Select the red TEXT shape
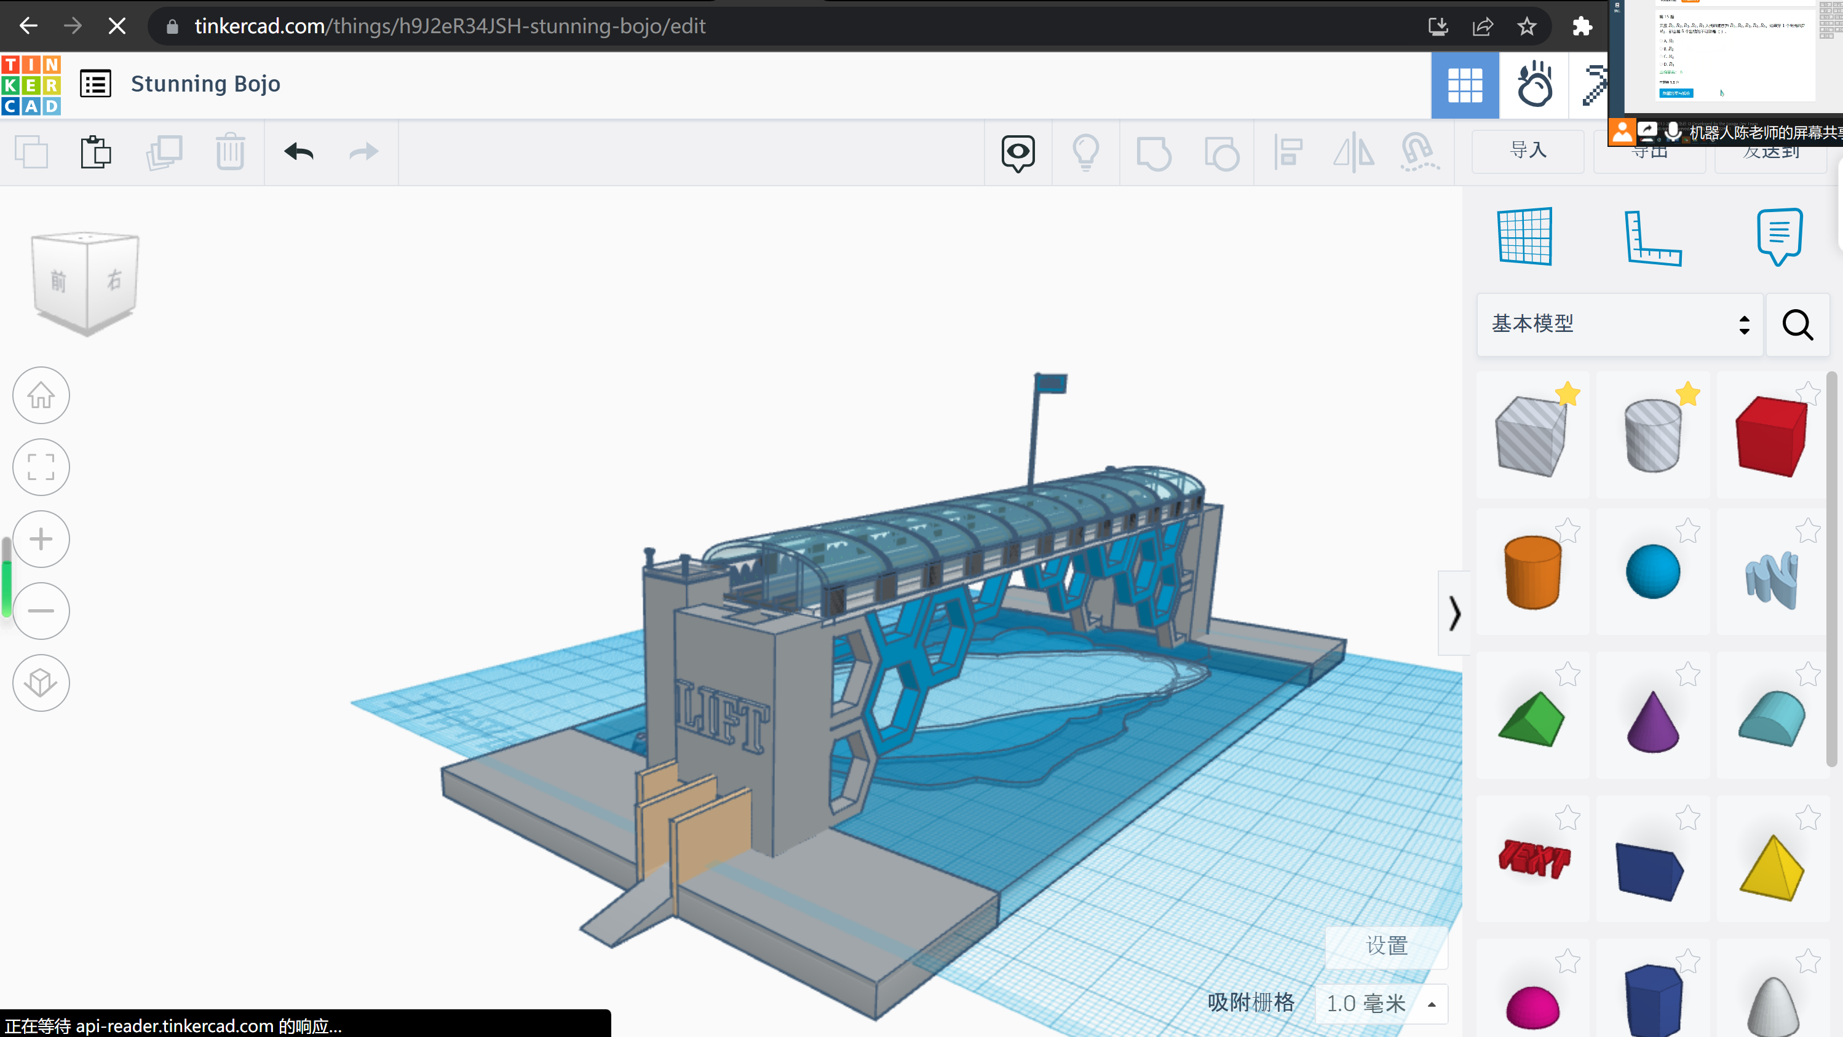The image size is (1843, 1037). point(1534,859)
